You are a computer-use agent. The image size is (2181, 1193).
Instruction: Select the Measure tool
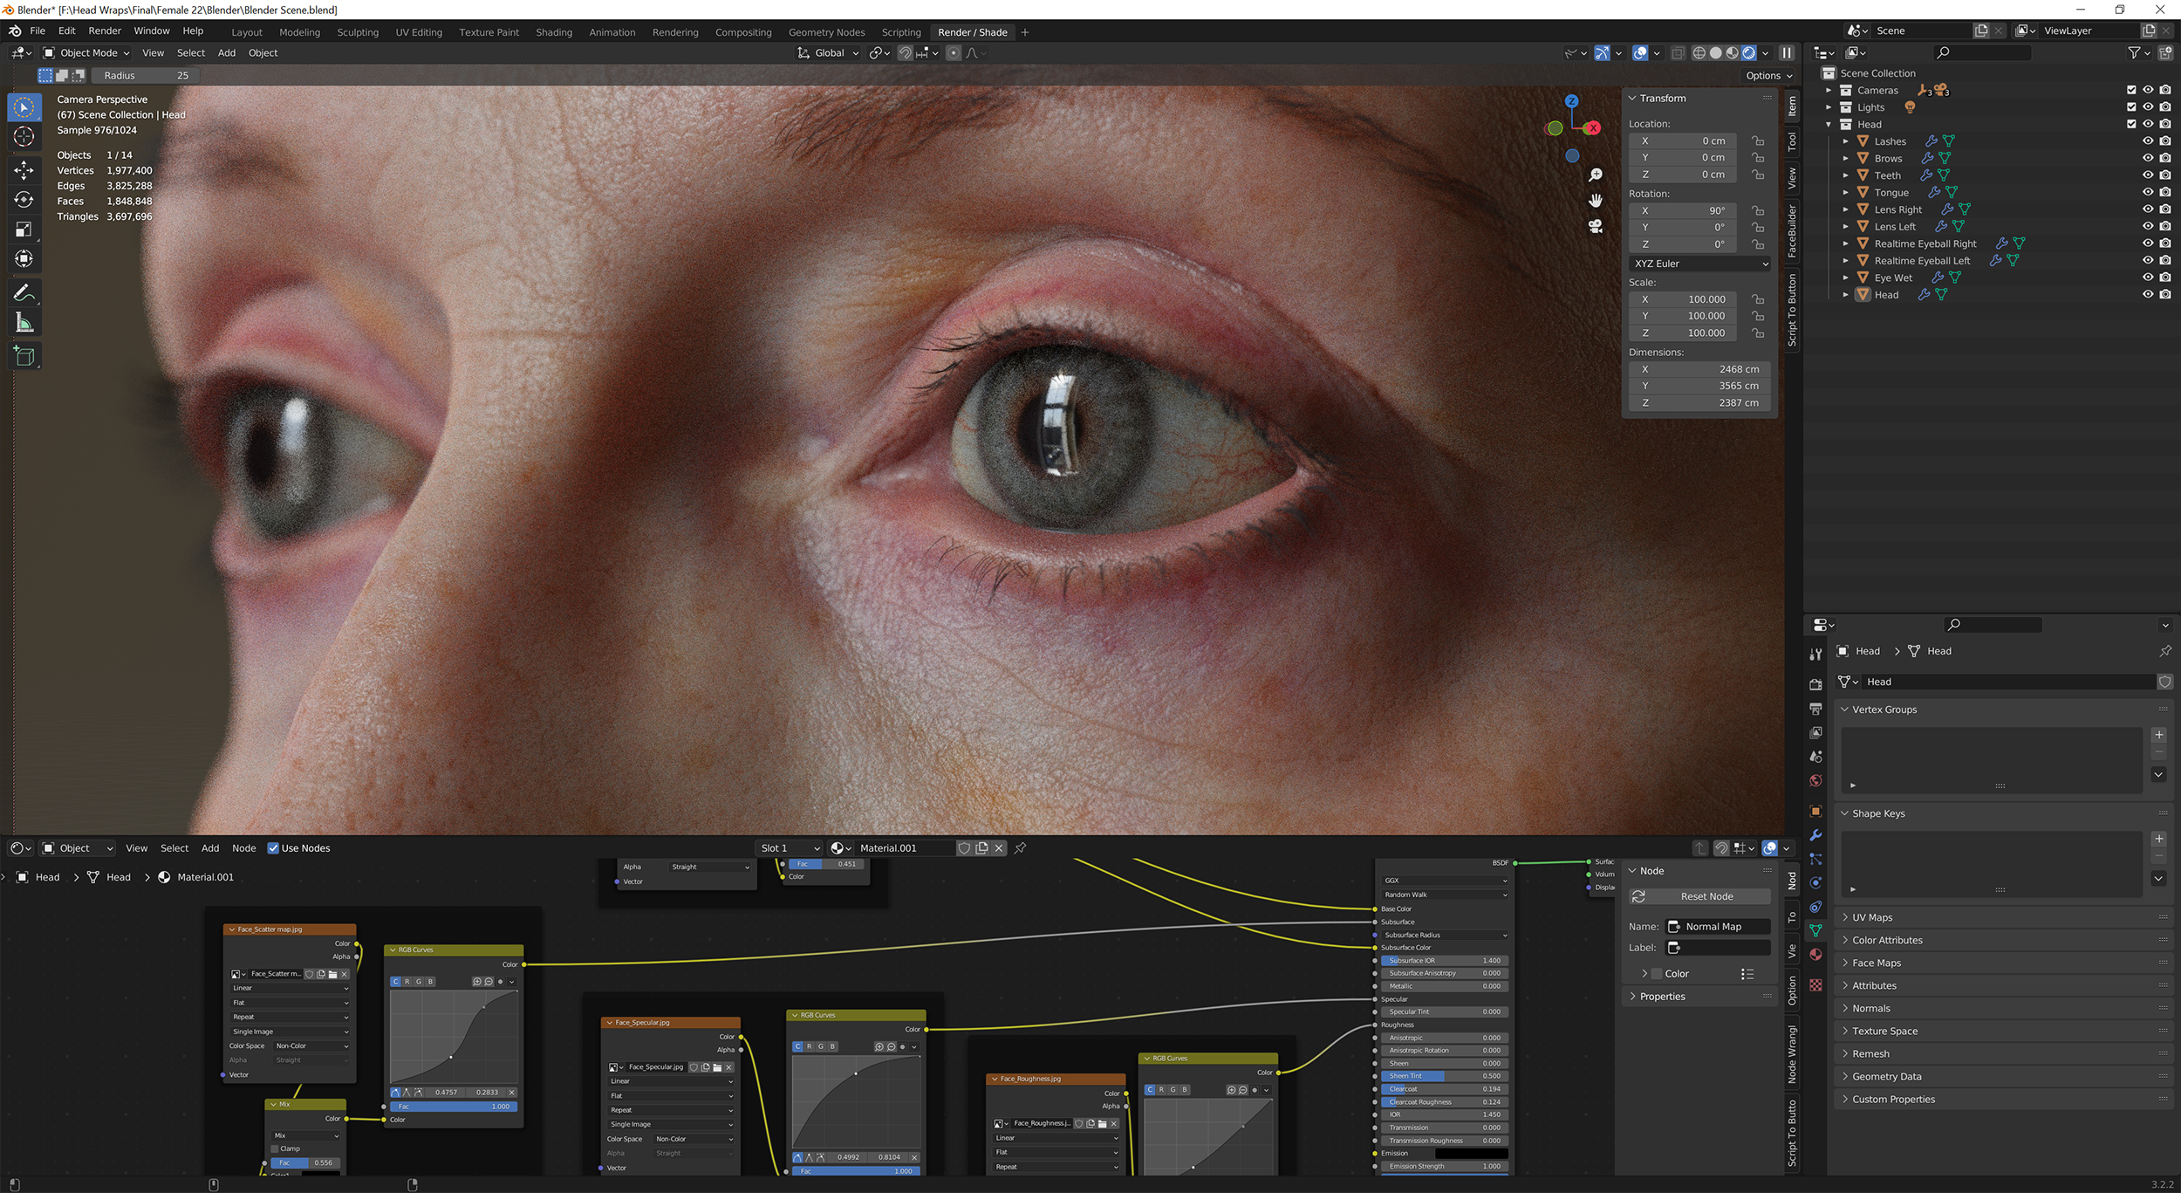click(24, 322)
